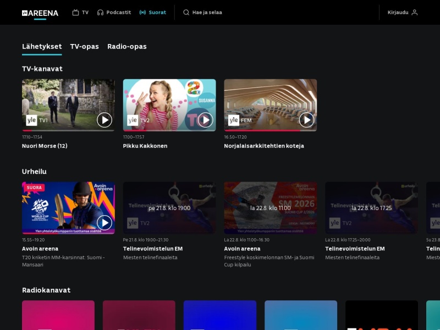Open the Suorat menu item

[x=153, y=12]
